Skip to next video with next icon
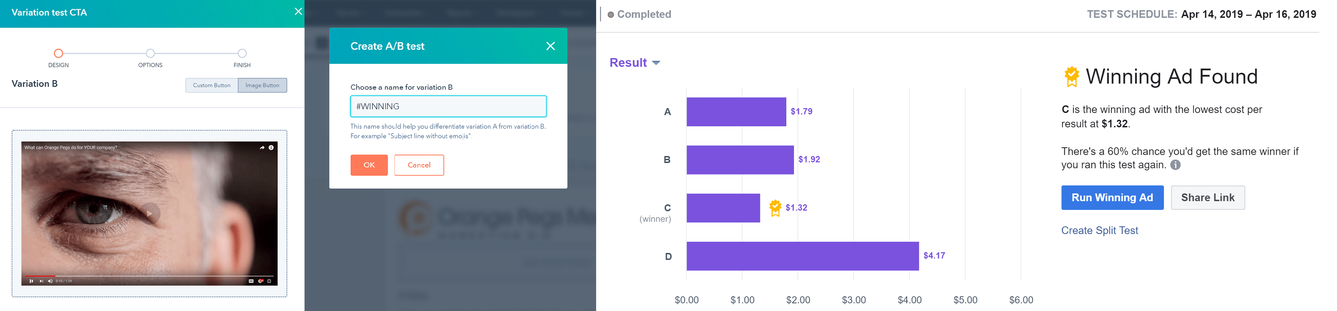Viewport: 1337px width, 311px height. pyautogui.click(x=42, y=281)
